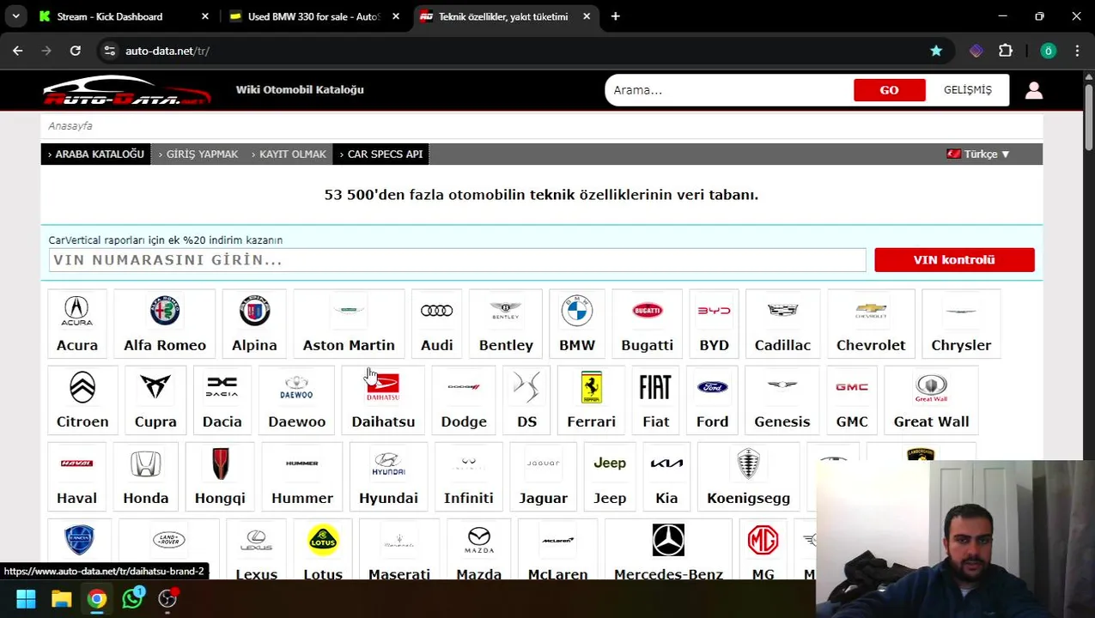Open the Bugatti brand tile

coord(647,324)
